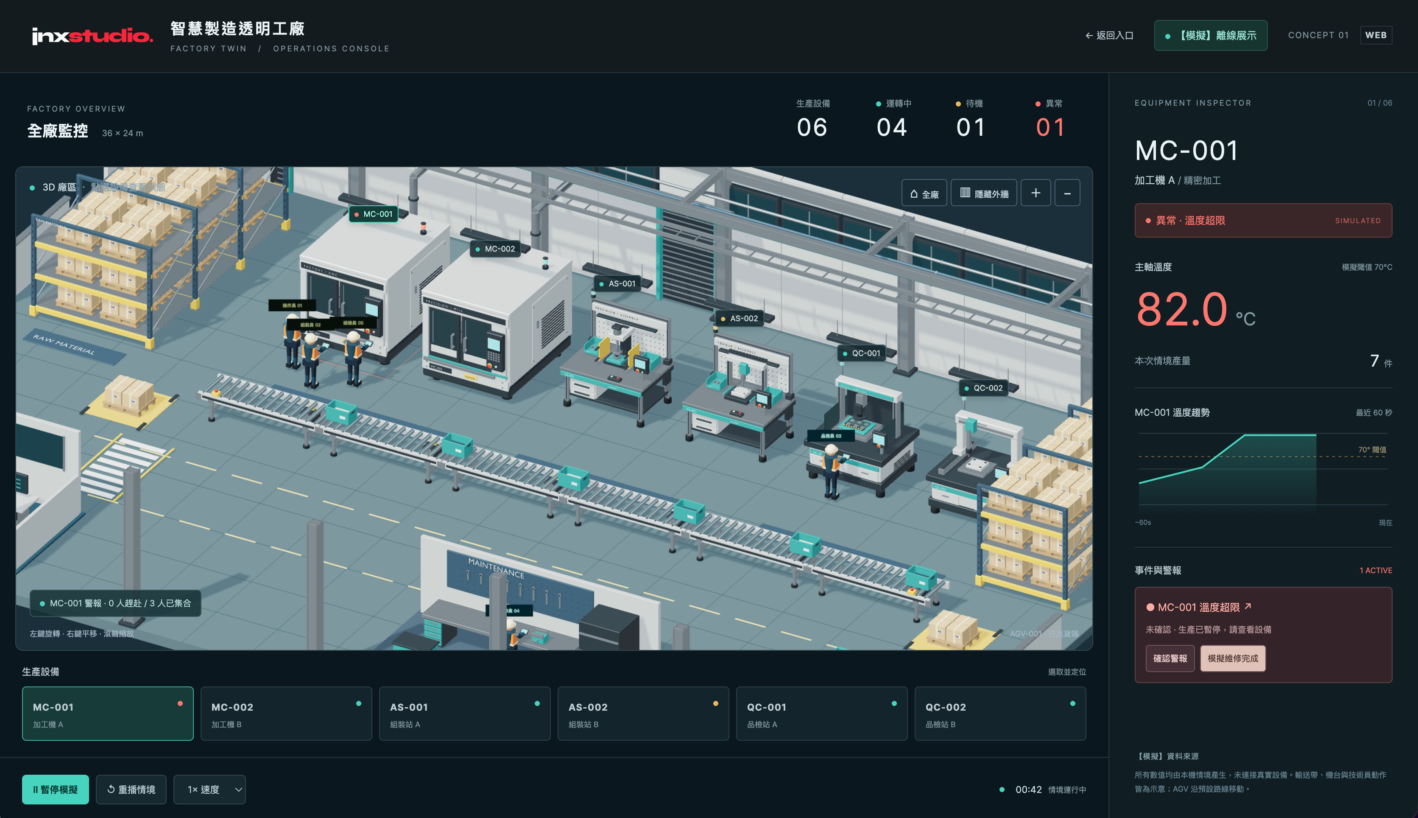Reset view with 全廠 home button
The image size is (1418, 818).
(x=924, y=193)
